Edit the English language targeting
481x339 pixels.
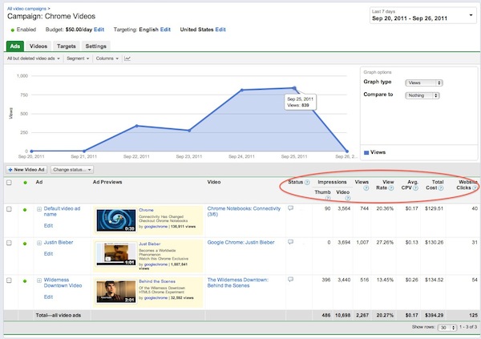(165, 30)
